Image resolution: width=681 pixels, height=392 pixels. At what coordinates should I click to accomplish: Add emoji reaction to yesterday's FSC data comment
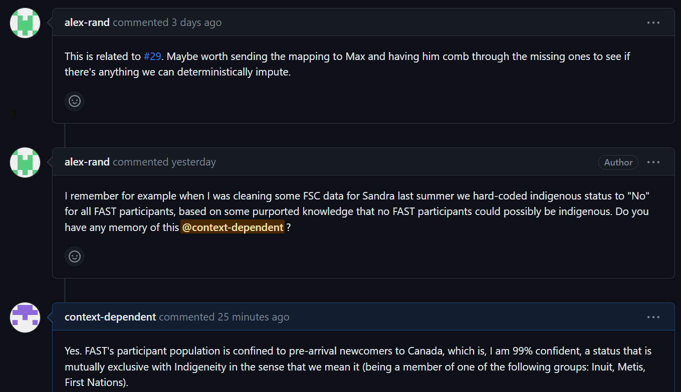pyautogui.click(x=74, y=256)
